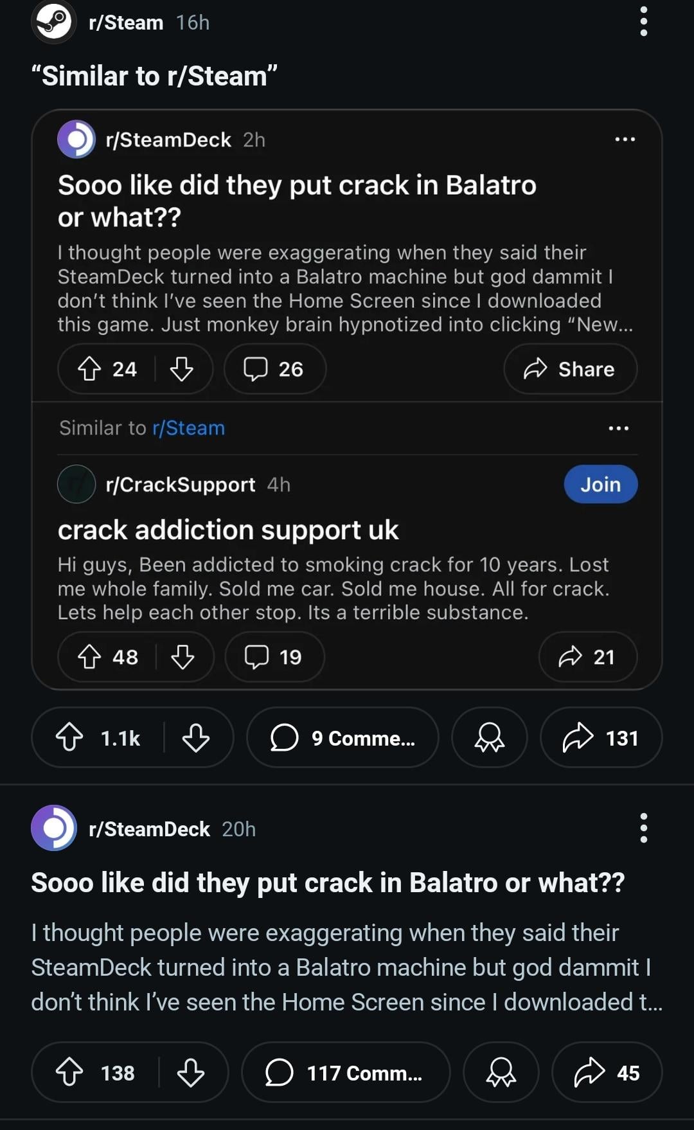Open overflow menu for the r/Steam post
Viewport: 694px width, 1130px height.
coord(643,22)
